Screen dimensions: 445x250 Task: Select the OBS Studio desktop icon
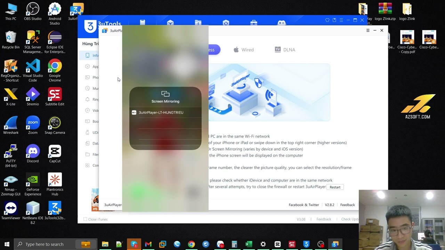(33, 11)
